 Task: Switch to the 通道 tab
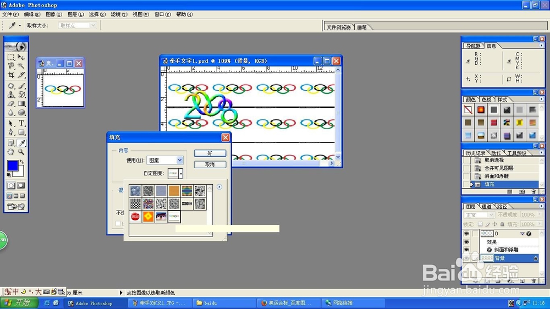[x=486, y=206]
